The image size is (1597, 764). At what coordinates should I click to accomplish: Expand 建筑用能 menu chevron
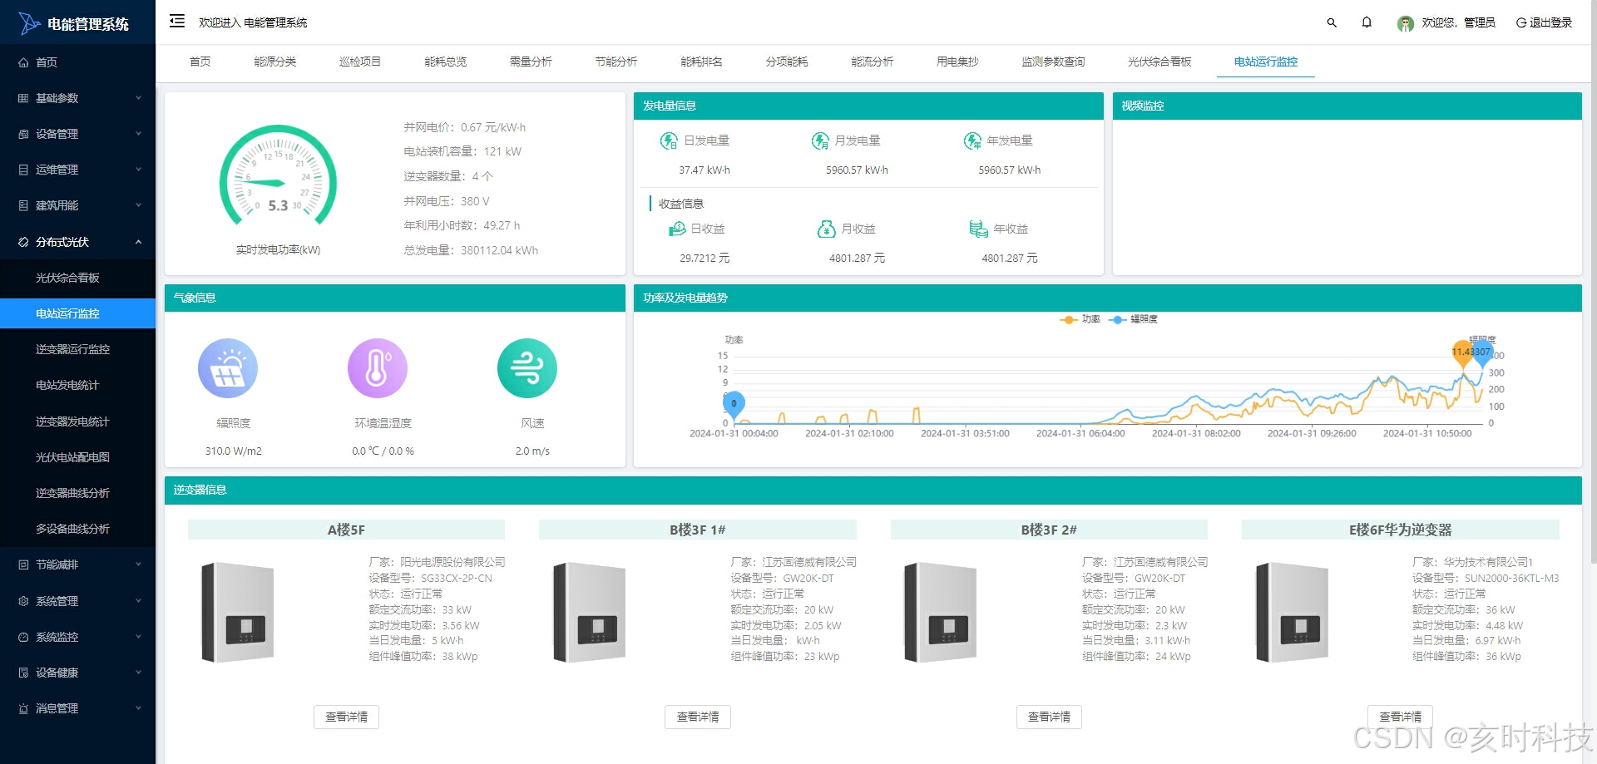point(138,205)
